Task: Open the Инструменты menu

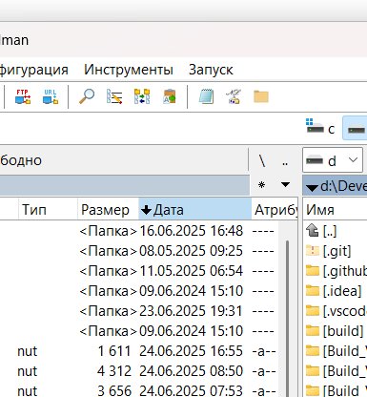Action: 129,70
